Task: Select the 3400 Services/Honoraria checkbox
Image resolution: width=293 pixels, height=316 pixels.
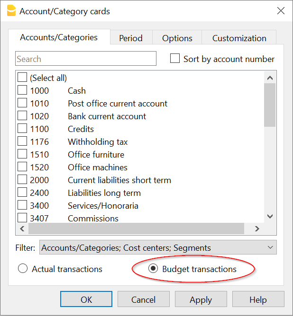Action: [x=22, y=205]
